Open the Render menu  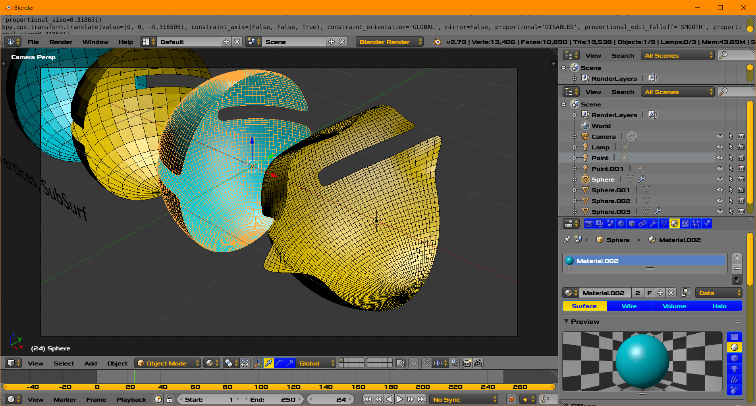(x=60, y=42)
